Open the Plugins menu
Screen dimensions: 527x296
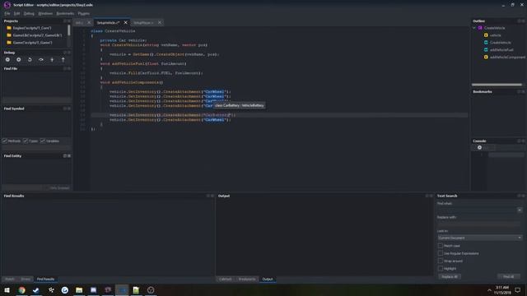pos(84,13)
